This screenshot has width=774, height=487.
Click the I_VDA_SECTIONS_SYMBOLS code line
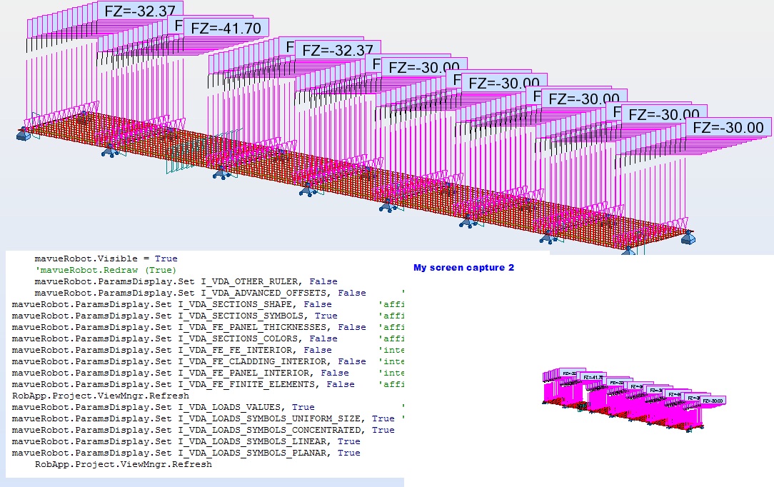175,316
